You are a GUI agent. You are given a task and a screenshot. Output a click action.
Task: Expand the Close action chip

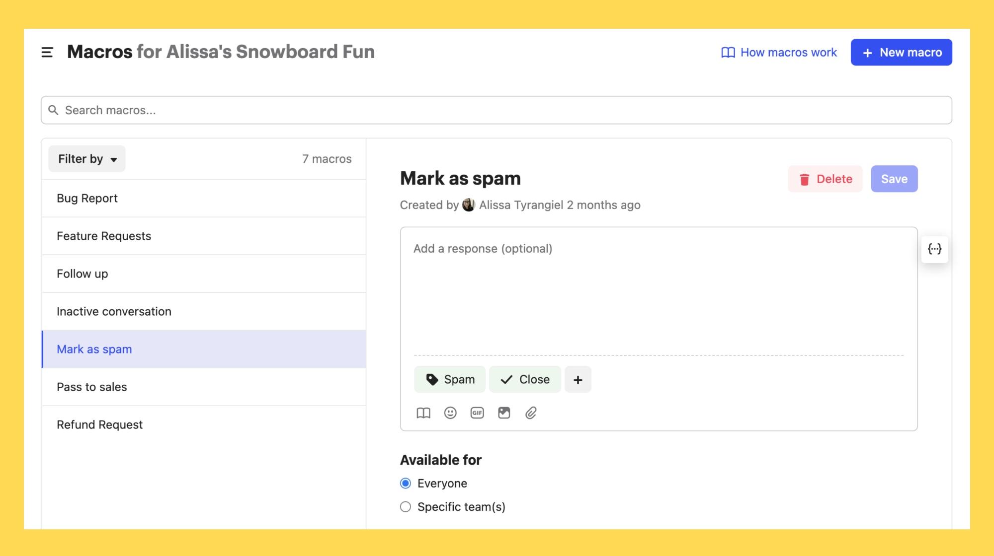525,379
